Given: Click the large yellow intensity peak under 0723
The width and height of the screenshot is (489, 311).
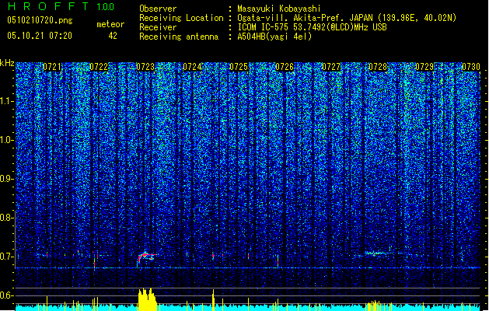Looking at the screenshot, I should point(147,299).
